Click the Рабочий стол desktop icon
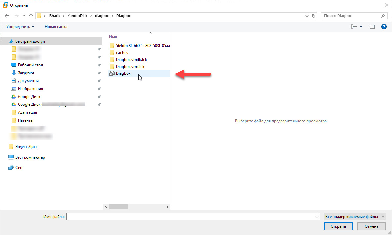This screenshot has height=235, width=392. pos(14,65)
